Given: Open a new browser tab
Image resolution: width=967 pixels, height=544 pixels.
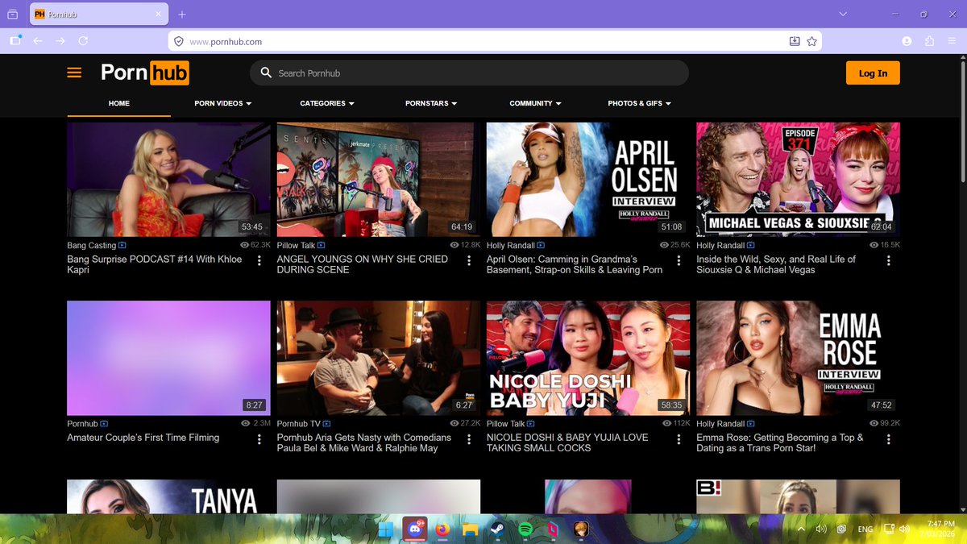Looking at the screenshot, I should coord(182,15).
